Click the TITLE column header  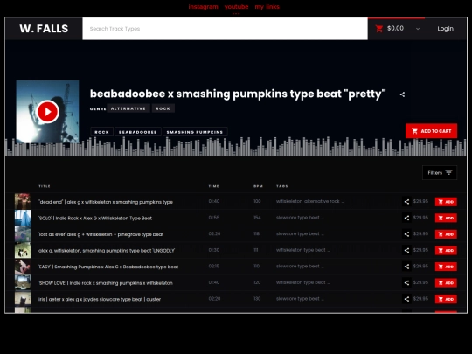pos(45,186)
